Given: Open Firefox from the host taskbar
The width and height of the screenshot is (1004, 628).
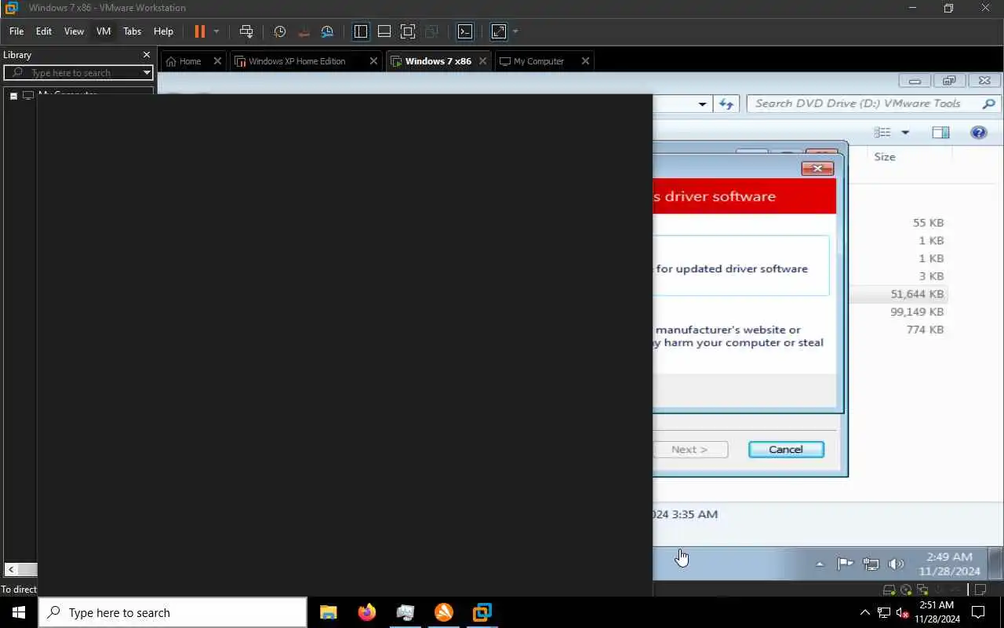Looking at the screenshot, I should tap(366, 612).
